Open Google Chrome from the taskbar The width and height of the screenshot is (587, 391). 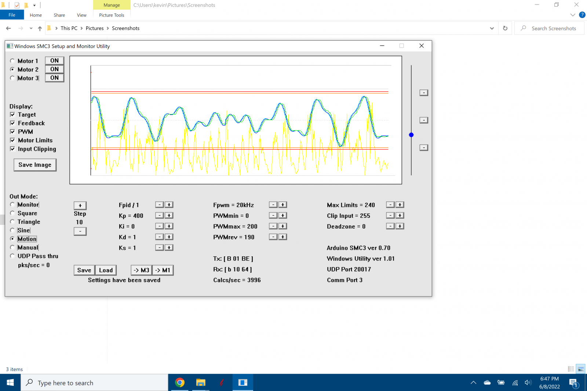(180, 383)
